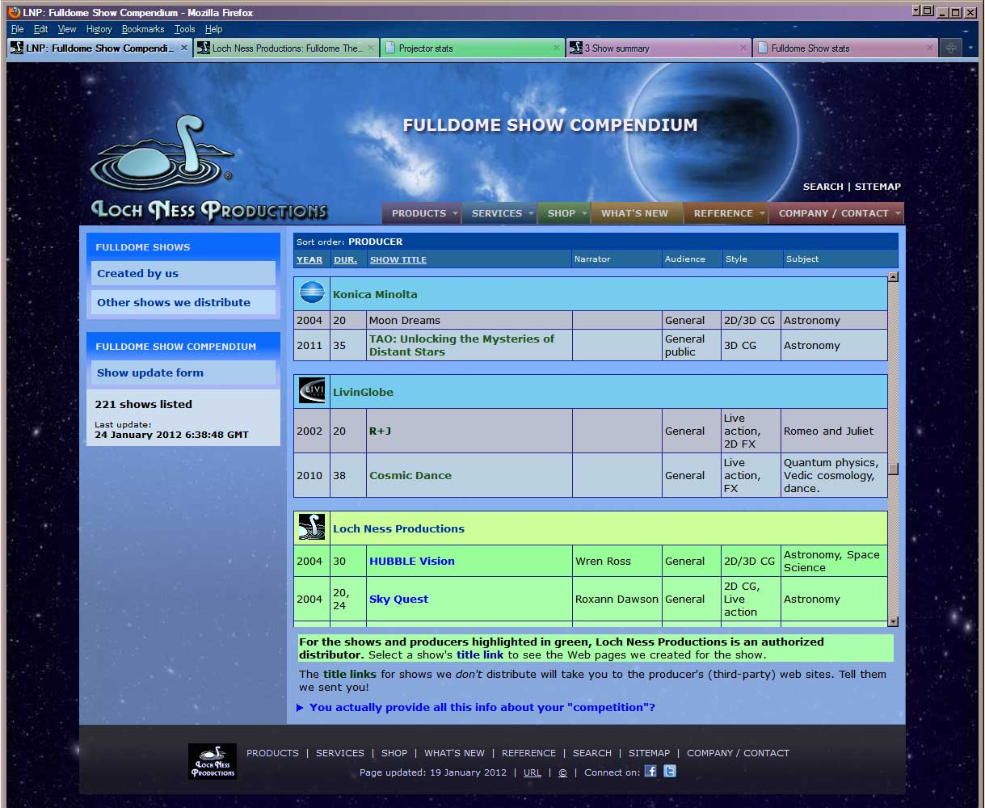Open the Help menu

click(213, 29)
